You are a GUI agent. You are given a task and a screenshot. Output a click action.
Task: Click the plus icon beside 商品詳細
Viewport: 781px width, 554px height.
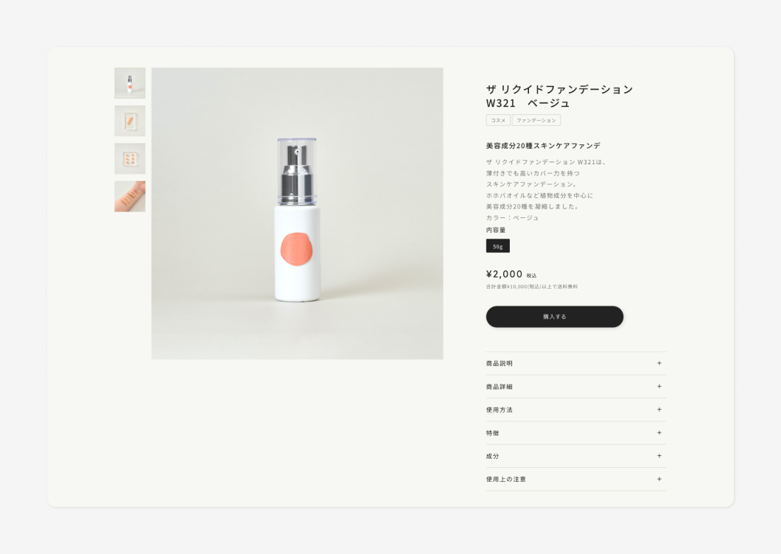point(659,386)
